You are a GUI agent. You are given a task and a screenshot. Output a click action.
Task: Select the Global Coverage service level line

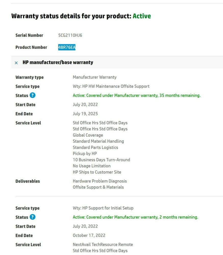[88, 135]
